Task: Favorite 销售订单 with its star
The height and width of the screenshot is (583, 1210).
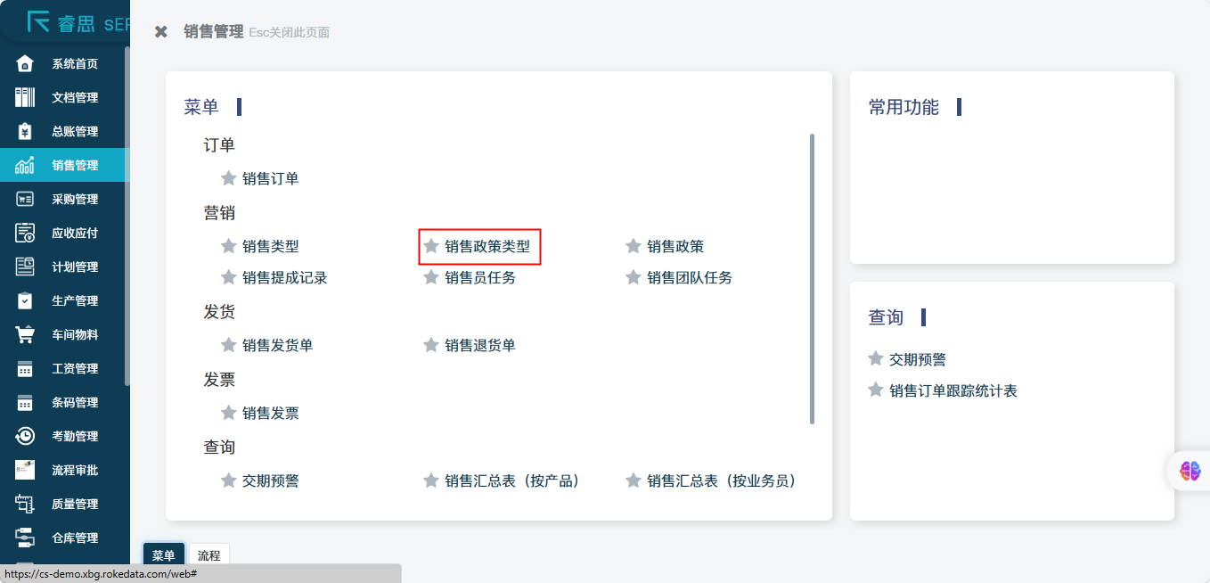Action: [x=229, y=178]
